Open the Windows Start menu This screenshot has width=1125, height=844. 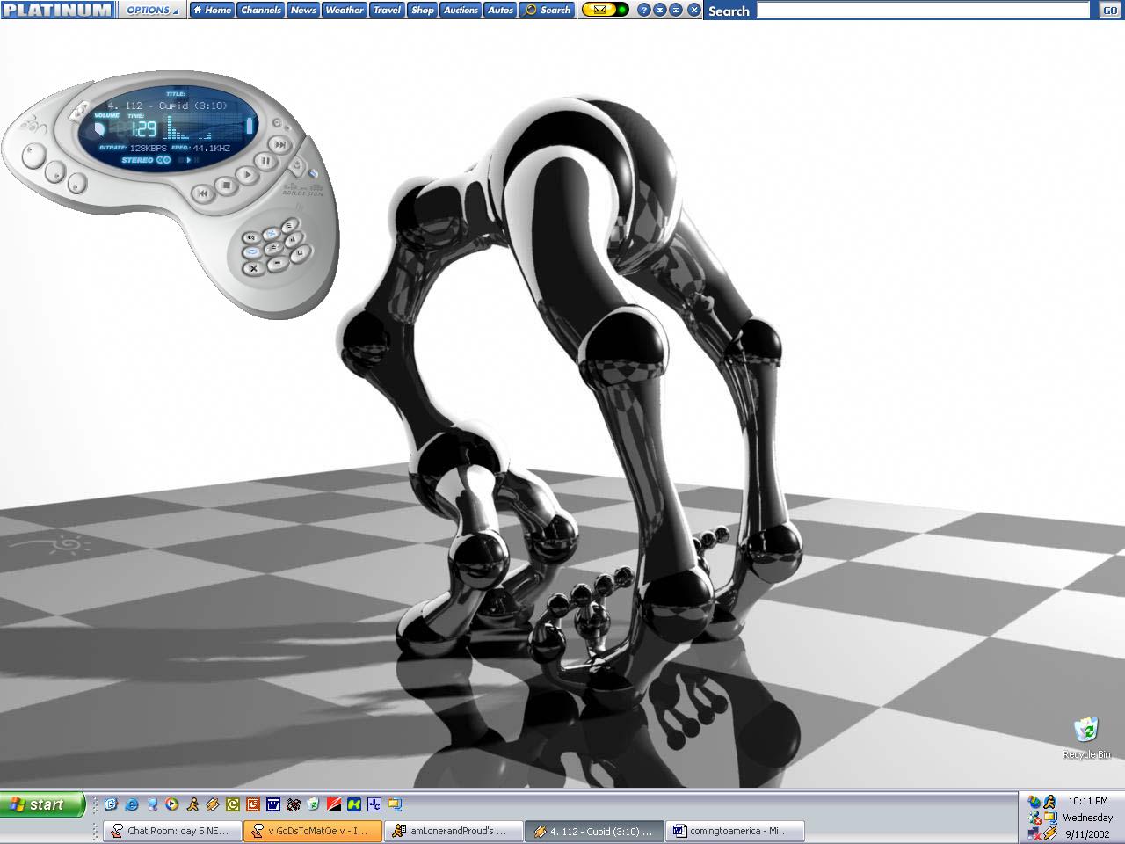(42, 804)
